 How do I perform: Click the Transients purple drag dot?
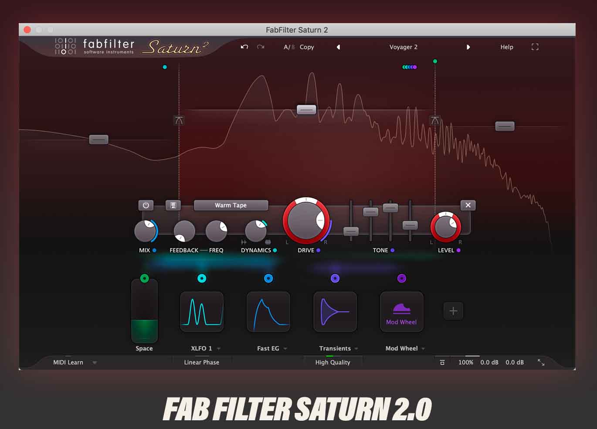(x=335, y=278)
